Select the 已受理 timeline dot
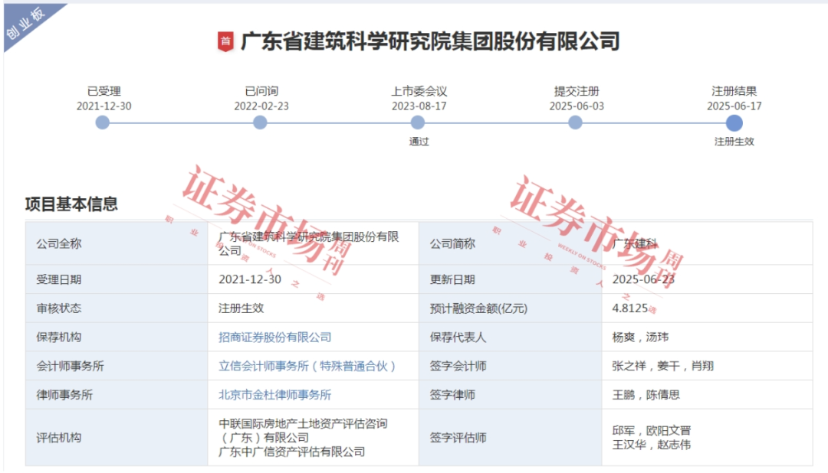828x473 pixels. point(102,121)
